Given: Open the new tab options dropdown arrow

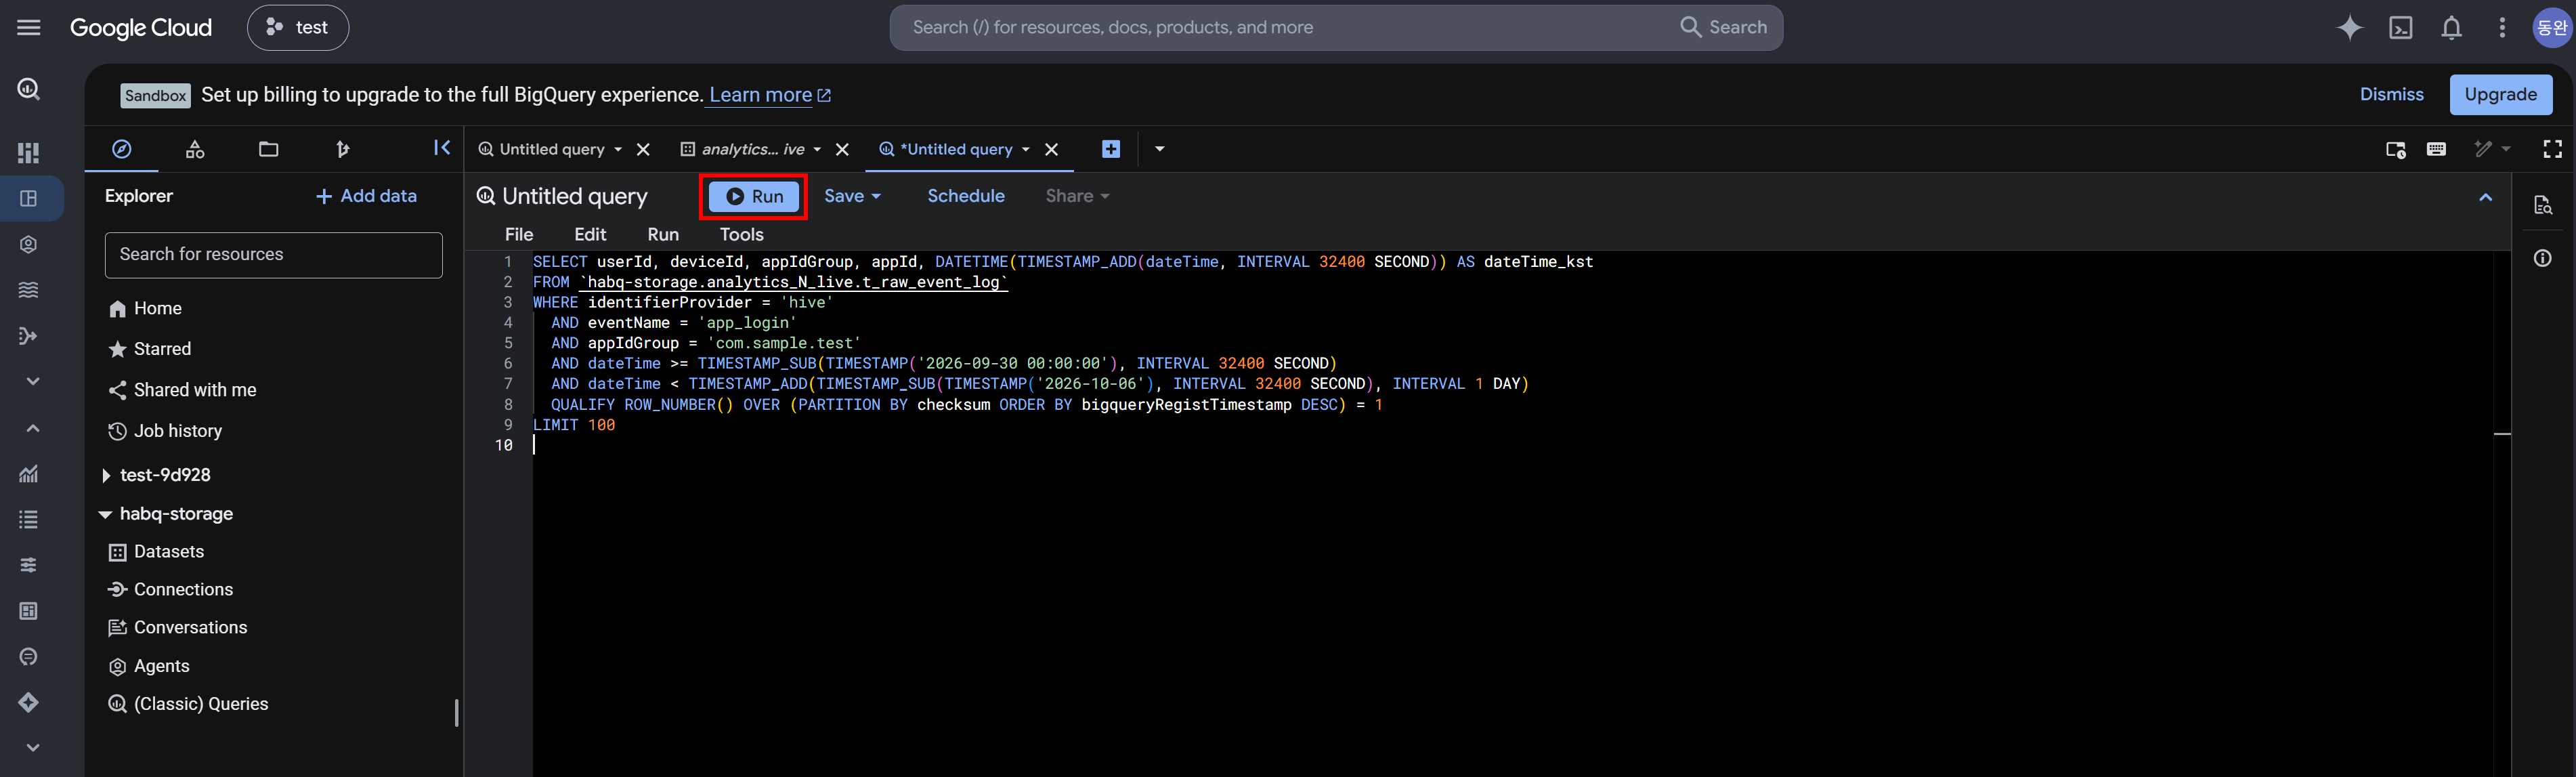Looking at the screenshot, I should (x=1159, y=149).
